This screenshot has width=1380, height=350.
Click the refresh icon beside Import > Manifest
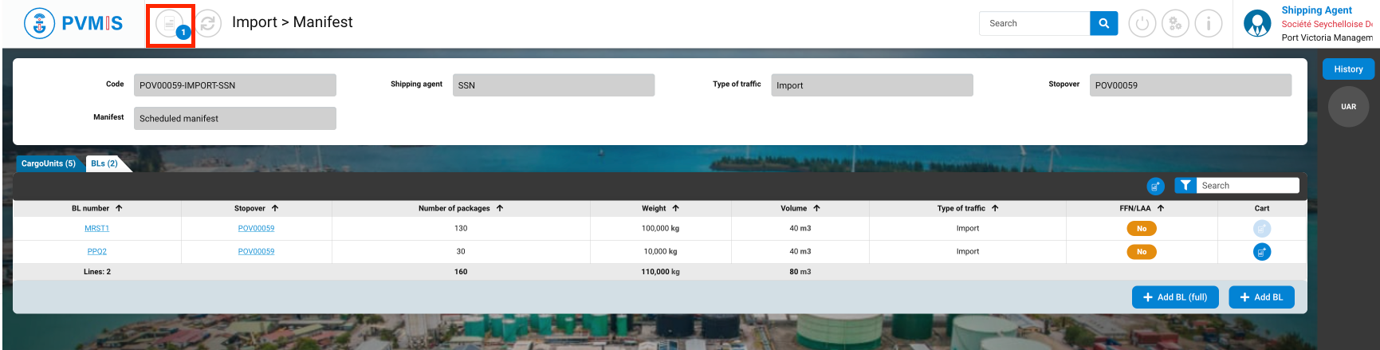click(208, 24)
